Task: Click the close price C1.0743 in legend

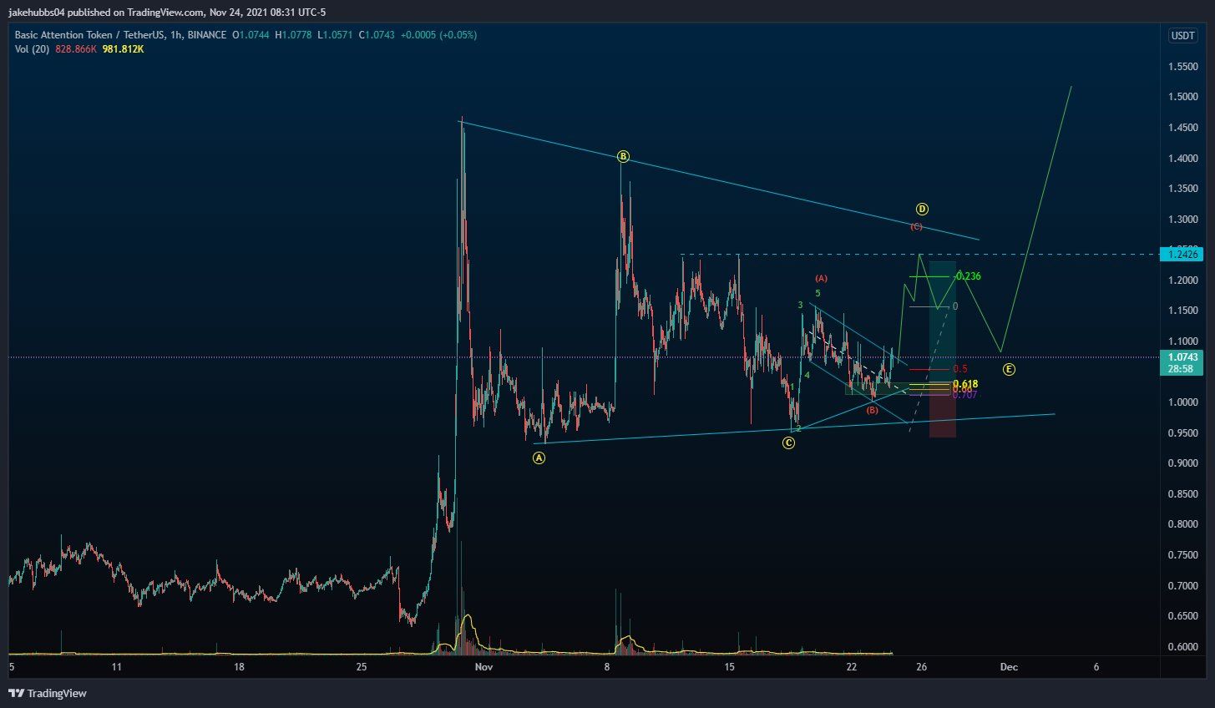Action: [x=375, y=35]
